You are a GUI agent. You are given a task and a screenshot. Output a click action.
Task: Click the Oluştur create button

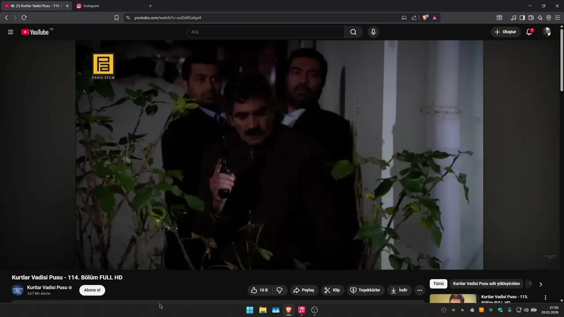[x=505, y=32]
